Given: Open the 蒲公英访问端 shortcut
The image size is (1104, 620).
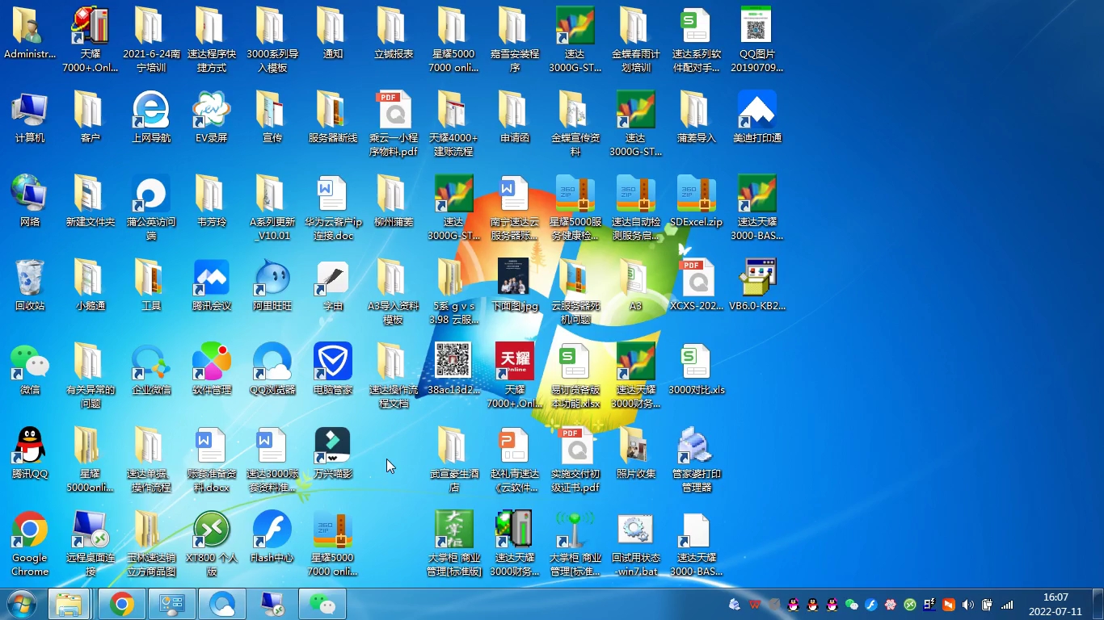Looking at the screenshot, I should pyautogui.click(x=151, y=207).
